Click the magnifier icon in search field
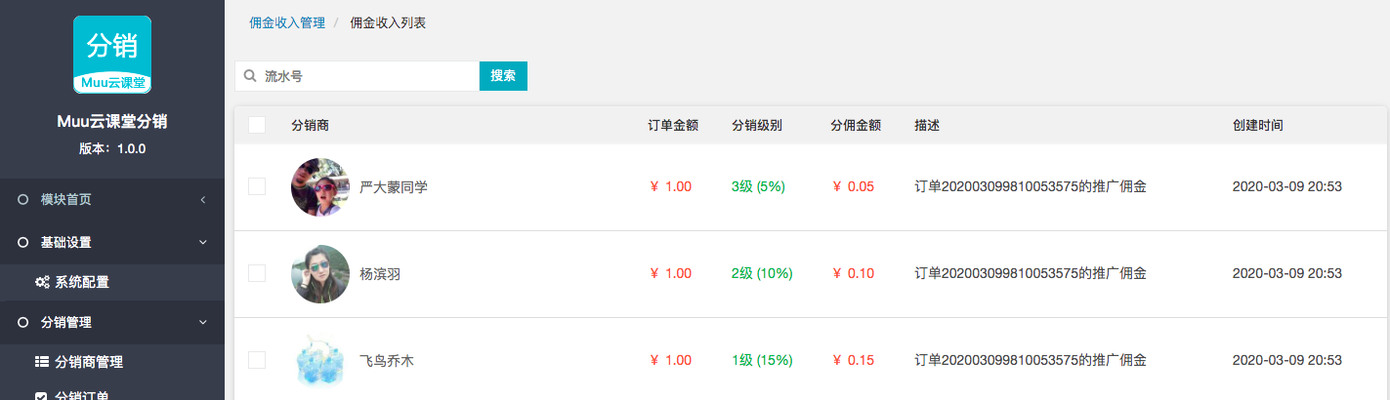Image resolution: width=1390 pixels, height=400 pixels. pyautogui.click(x=250, y=76)
